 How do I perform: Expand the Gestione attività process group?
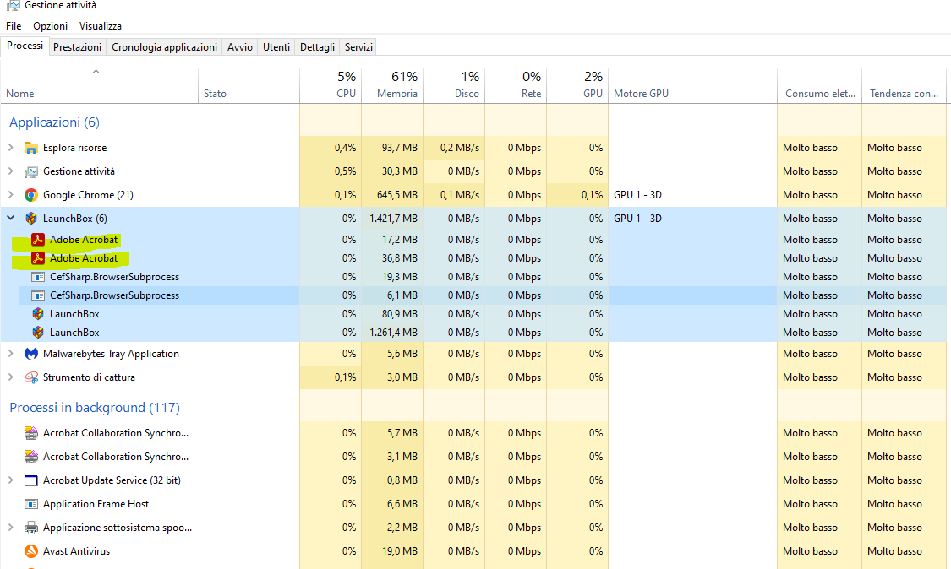tap(10, 171)
